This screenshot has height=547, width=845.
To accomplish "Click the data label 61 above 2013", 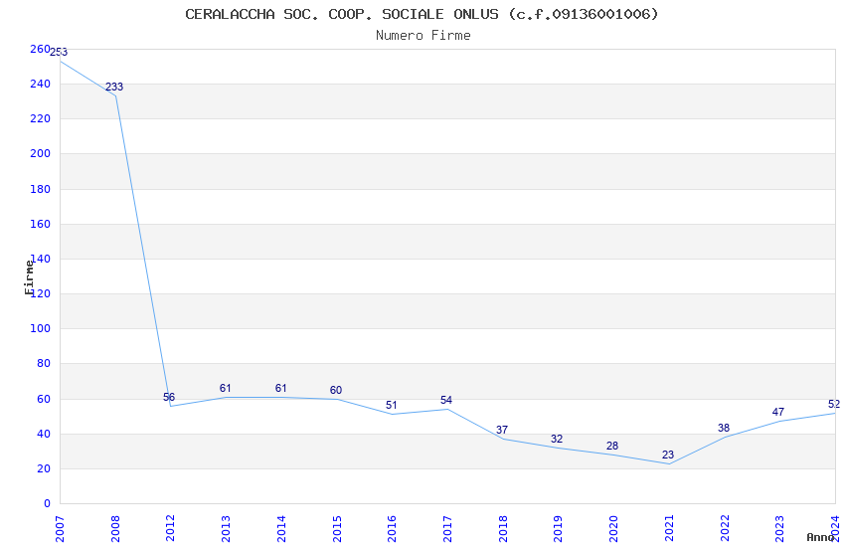I will point(226,388).
